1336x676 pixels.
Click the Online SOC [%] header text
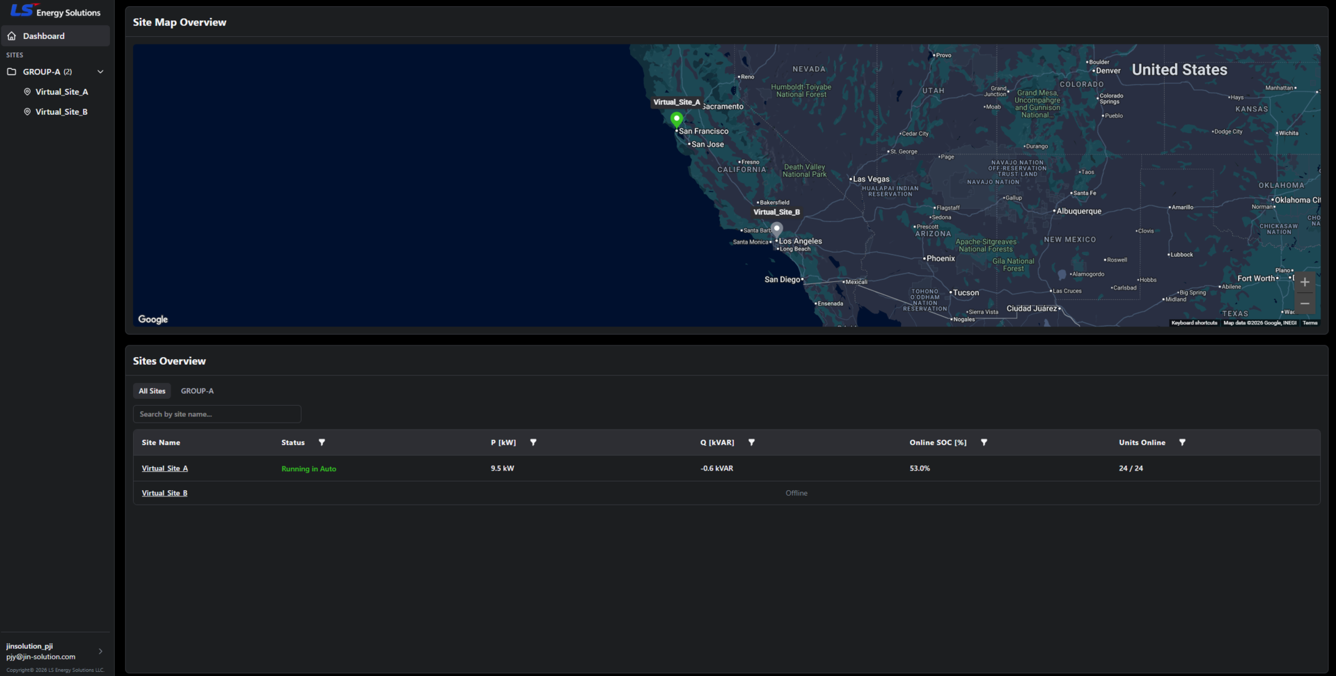(938, 443)
